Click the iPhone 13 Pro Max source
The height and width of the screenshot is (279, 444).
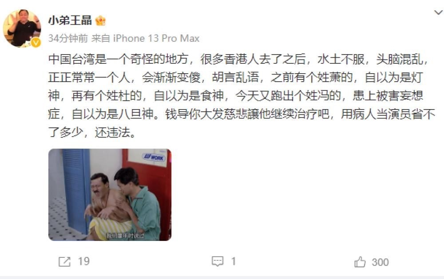click(156, 38)
